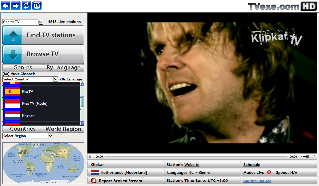Click the channel list scrollbar thumb
This screenshot has height=186, width=319.
click(x=82, y=102)
